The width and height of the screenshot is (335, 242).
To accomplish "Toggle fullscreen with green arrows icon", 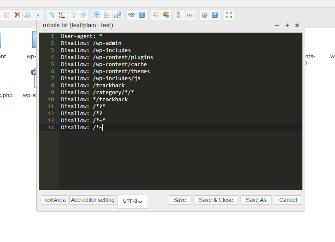I will click(x=229, y=15).
